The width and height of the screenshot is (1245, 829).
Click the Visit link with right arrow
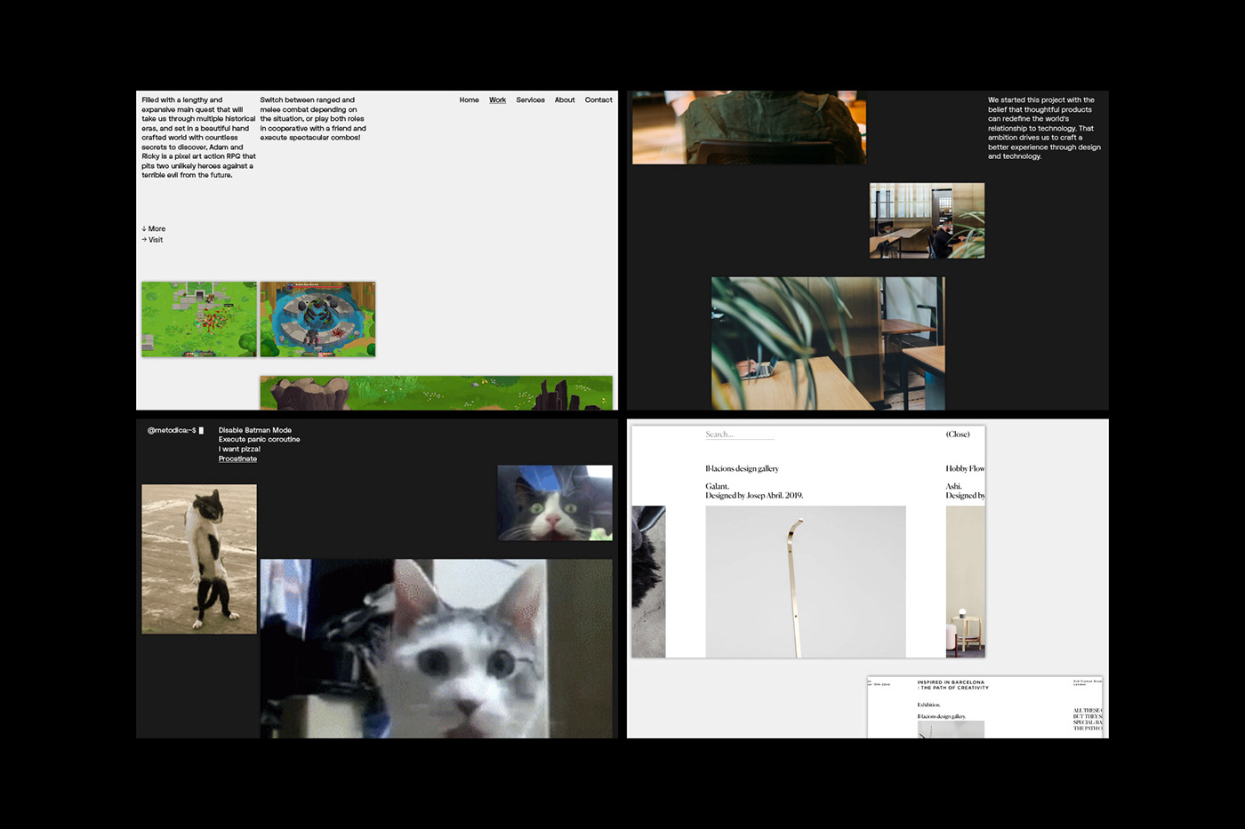[152, 240]
